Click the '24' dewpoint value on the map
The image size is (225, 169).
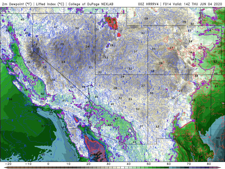[87, 46]
